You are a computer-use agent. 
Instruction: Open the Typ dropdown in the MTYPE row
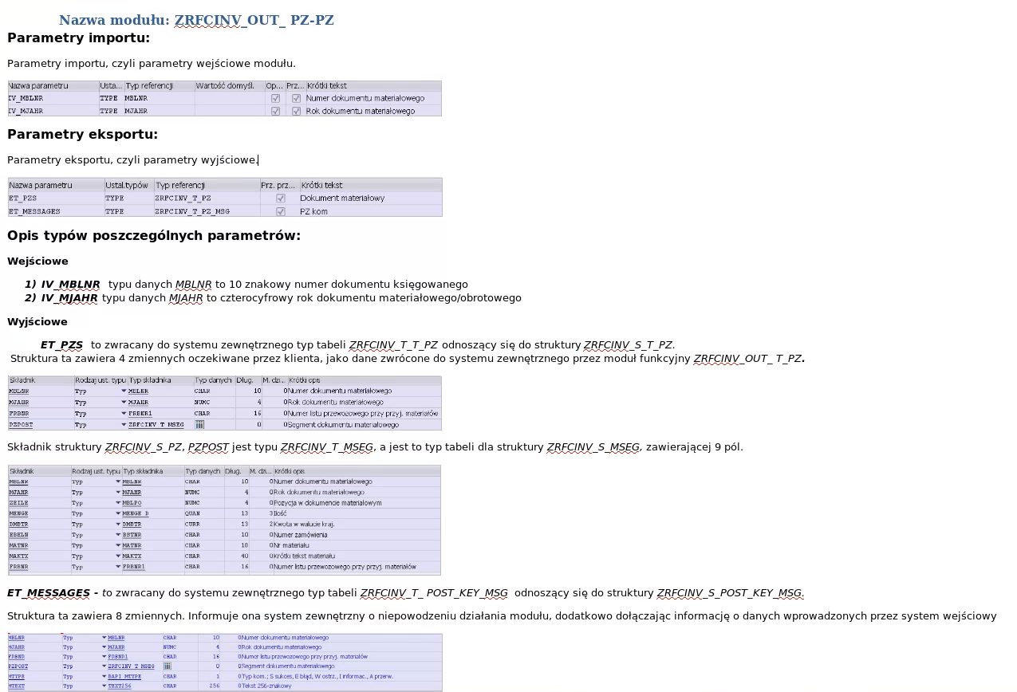tap(104, 676)
